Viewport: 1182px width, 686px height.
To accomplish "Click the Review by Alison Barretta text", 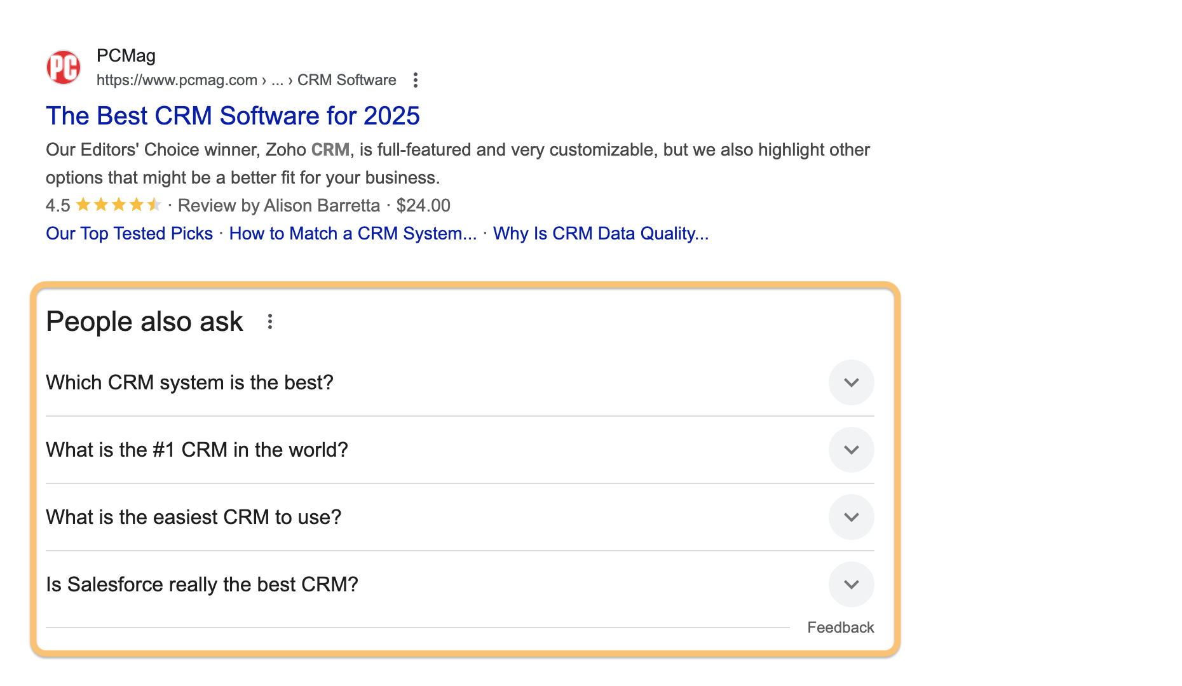I will click(279, 205).
